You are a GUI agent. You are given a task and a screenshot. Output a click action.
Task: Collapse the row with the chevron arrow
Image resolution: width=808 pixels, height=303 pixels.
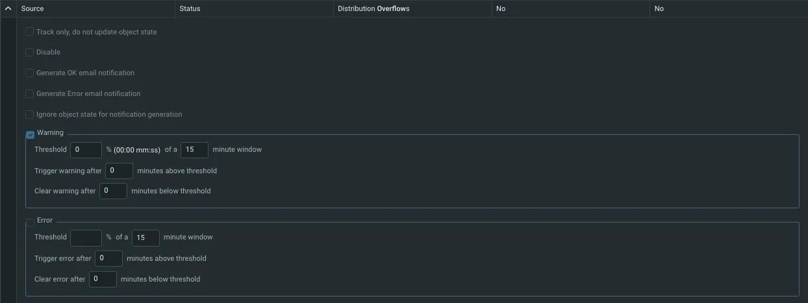8,9
